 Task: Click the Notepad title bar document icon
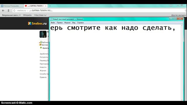[x=51, y=19]
